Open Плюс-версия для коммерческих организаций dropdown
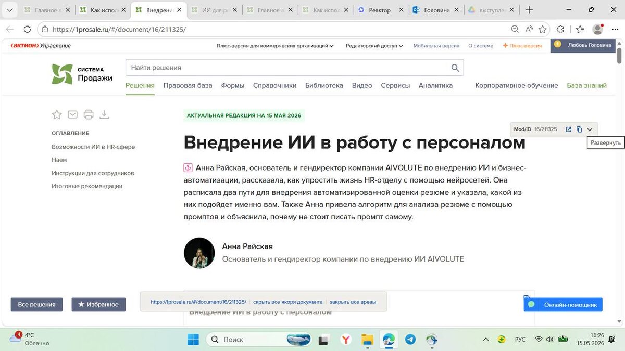The width and height of the screenshot is (625, 351). click(275, 46)
